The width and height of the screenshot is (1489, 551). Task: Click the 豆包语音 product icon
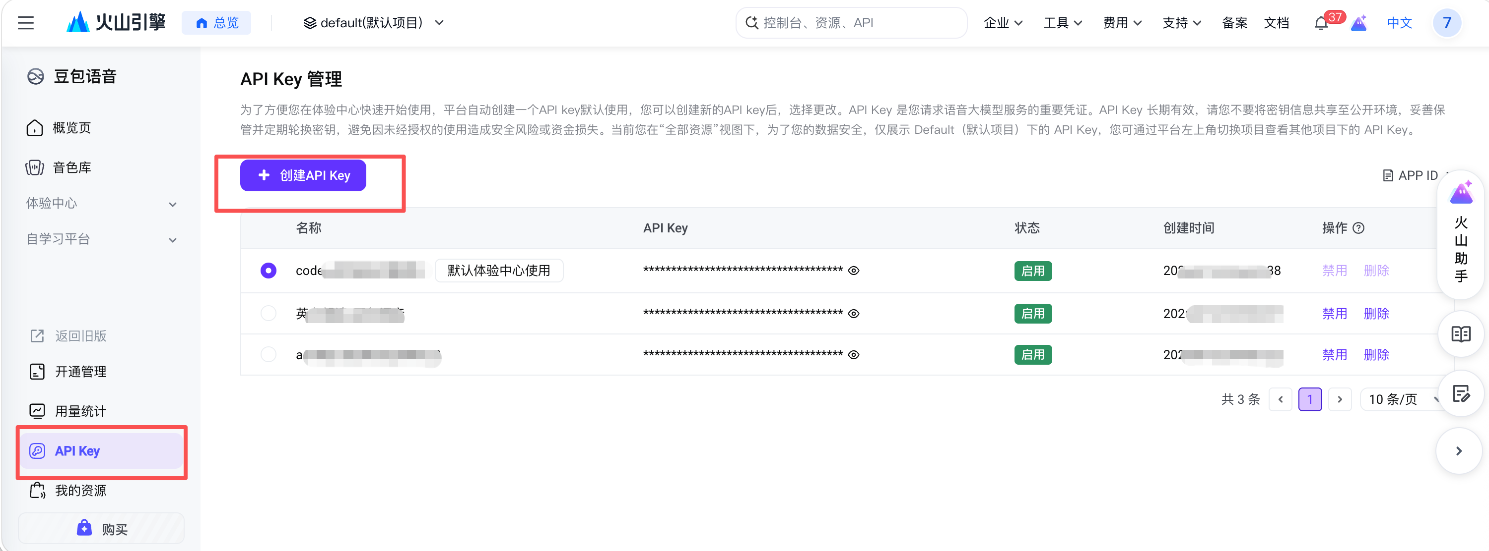click(36, 76)
